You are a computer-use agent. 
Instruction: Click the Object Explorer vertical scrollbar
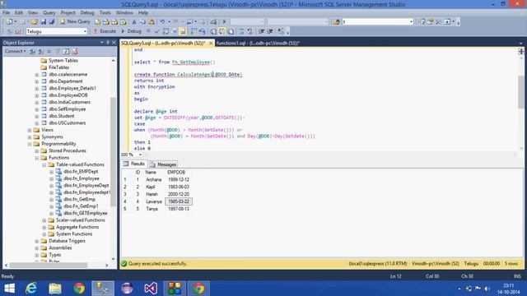coord(114,151)
